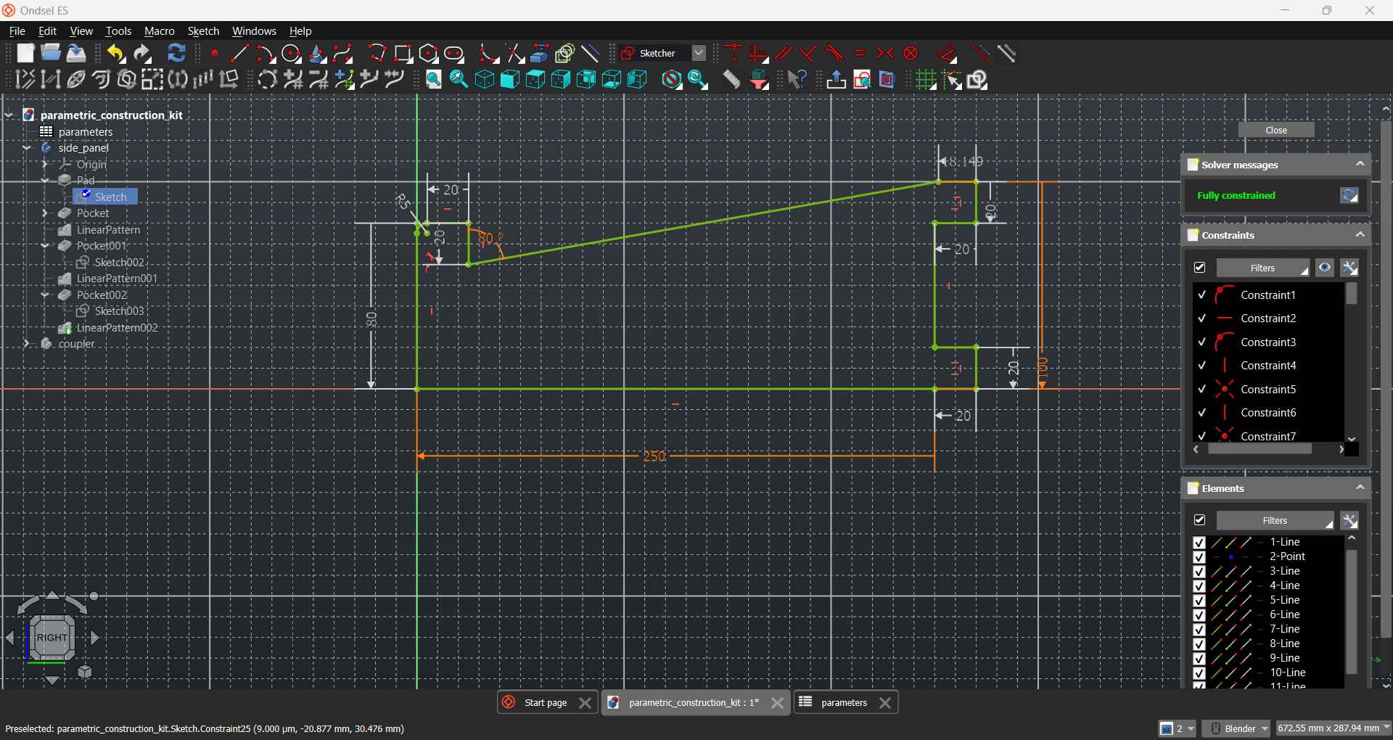Click the Close button in task panel
The width and height of the screenshot is (1393, 740).
[x=1275, y=131]
